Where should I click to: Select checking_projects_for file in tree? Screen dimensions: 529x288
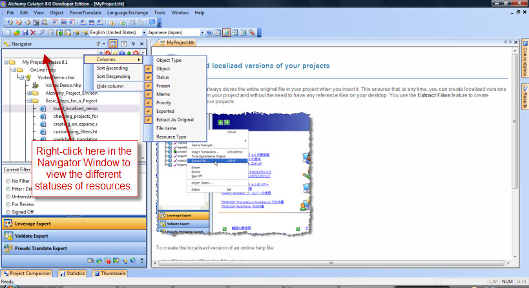coord(75,117)
